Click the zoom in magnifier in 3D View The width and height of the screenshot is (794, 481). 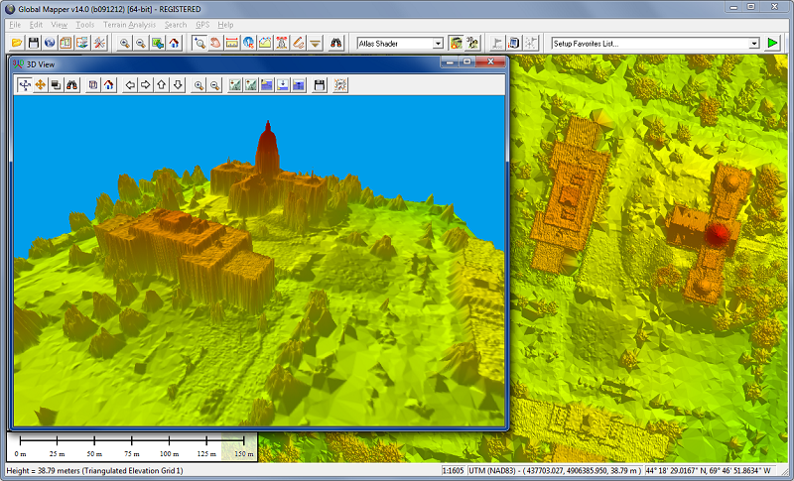(x=199, y=85)
